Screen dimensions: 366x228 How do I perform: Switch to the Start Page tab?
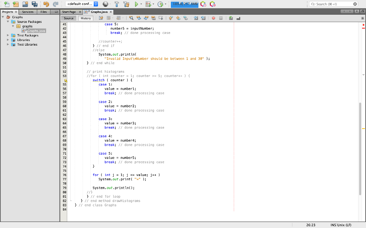pyautogui.click(x=69, y=12)
